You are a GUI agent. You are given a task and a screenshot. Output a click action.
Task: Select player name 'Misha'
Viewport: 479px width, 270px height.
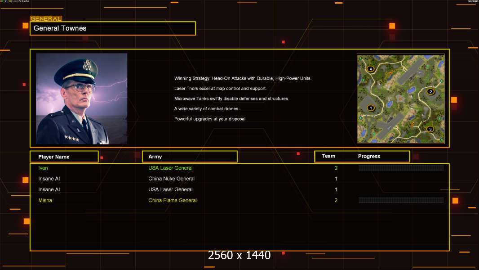click(x=45, y=200)
